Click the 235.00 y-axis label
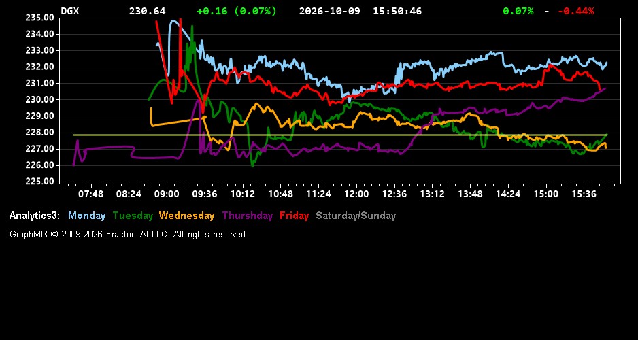The height and width of the screenshot is (340, 638). click(x=39, y=18)
